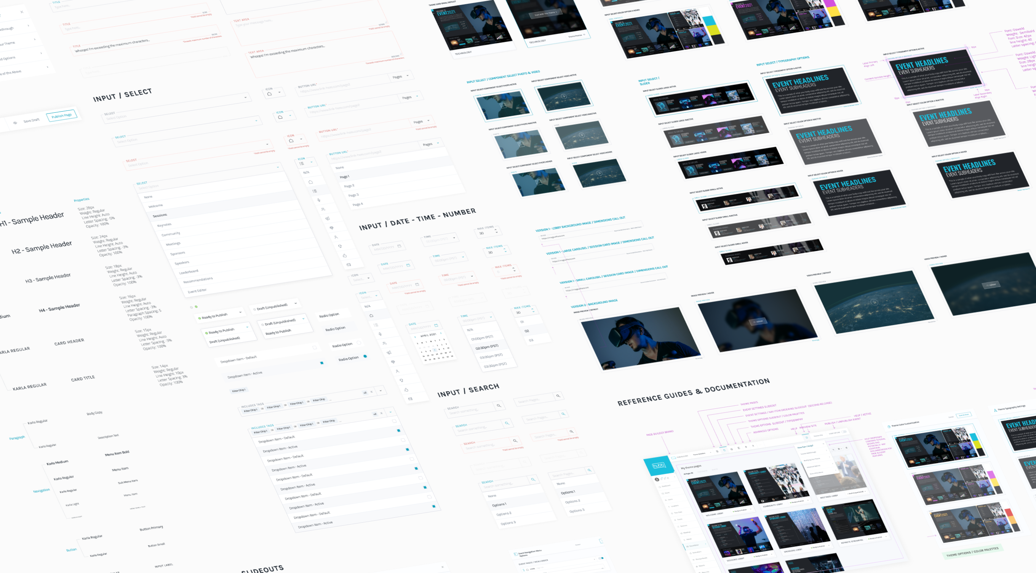This screenshot has width=1036, height=573.
Task: Click the grey status dot above Ready to Publish
Action: coord(192,307)
